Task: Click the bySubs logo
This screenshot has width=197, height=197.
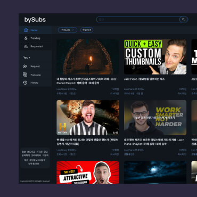Action: click(x=35, y=20)
